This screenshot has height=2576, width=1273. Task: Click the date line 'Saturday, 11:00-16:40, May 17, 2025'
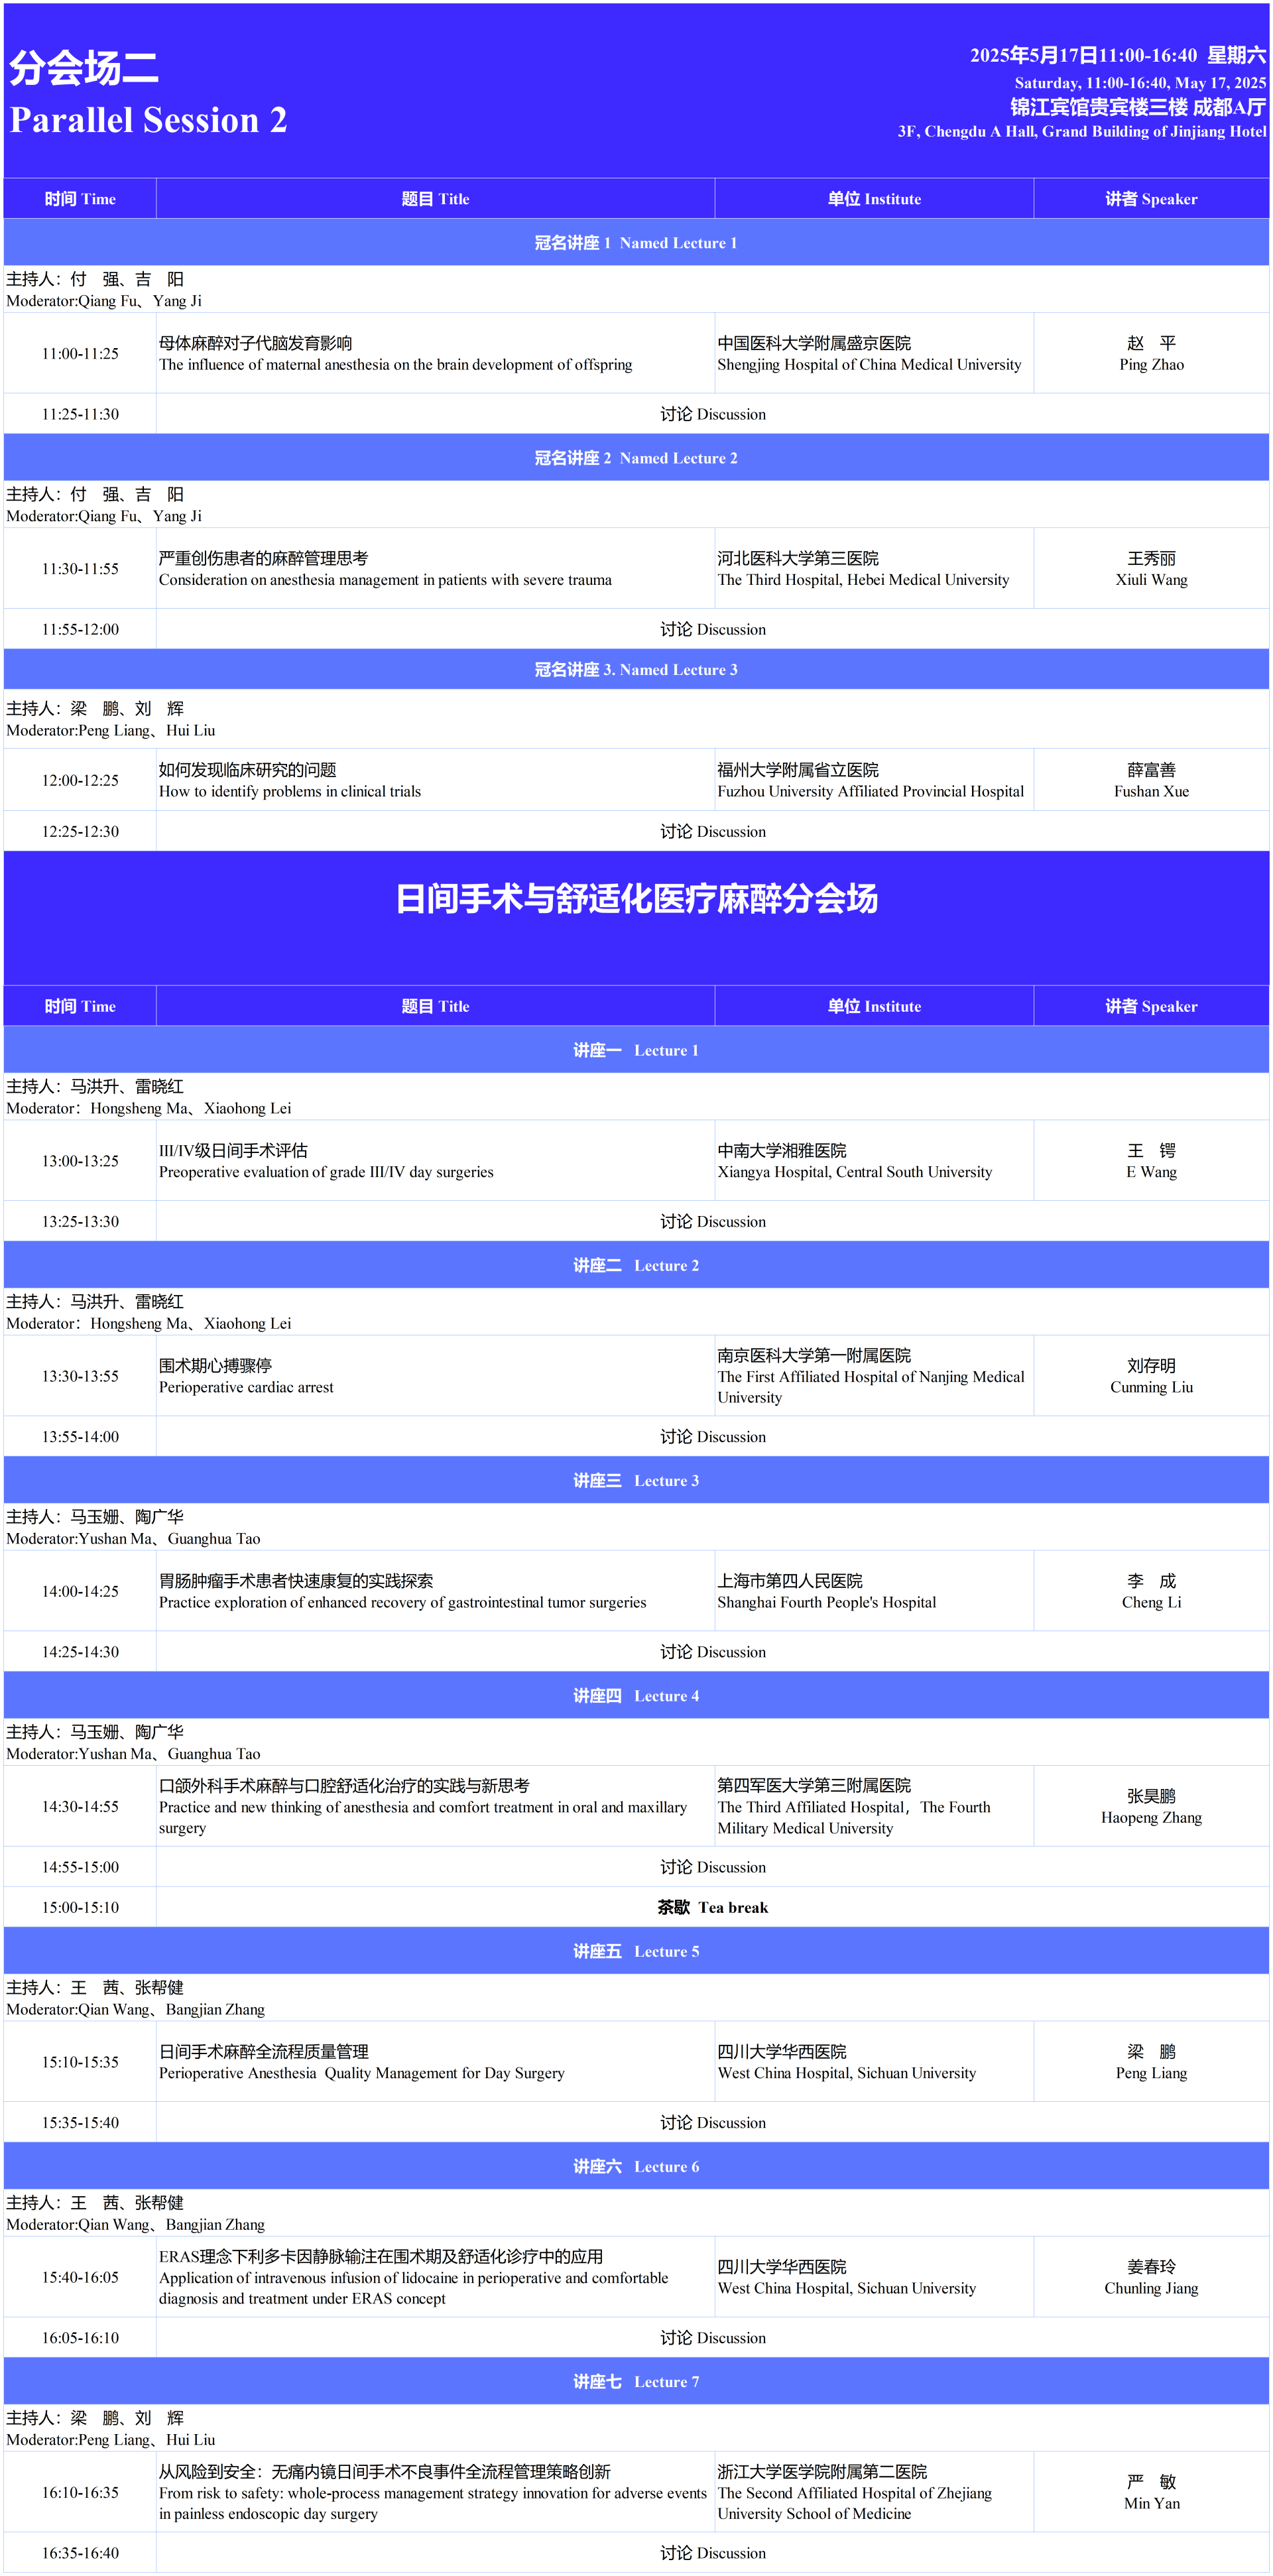coord(1140,83)
